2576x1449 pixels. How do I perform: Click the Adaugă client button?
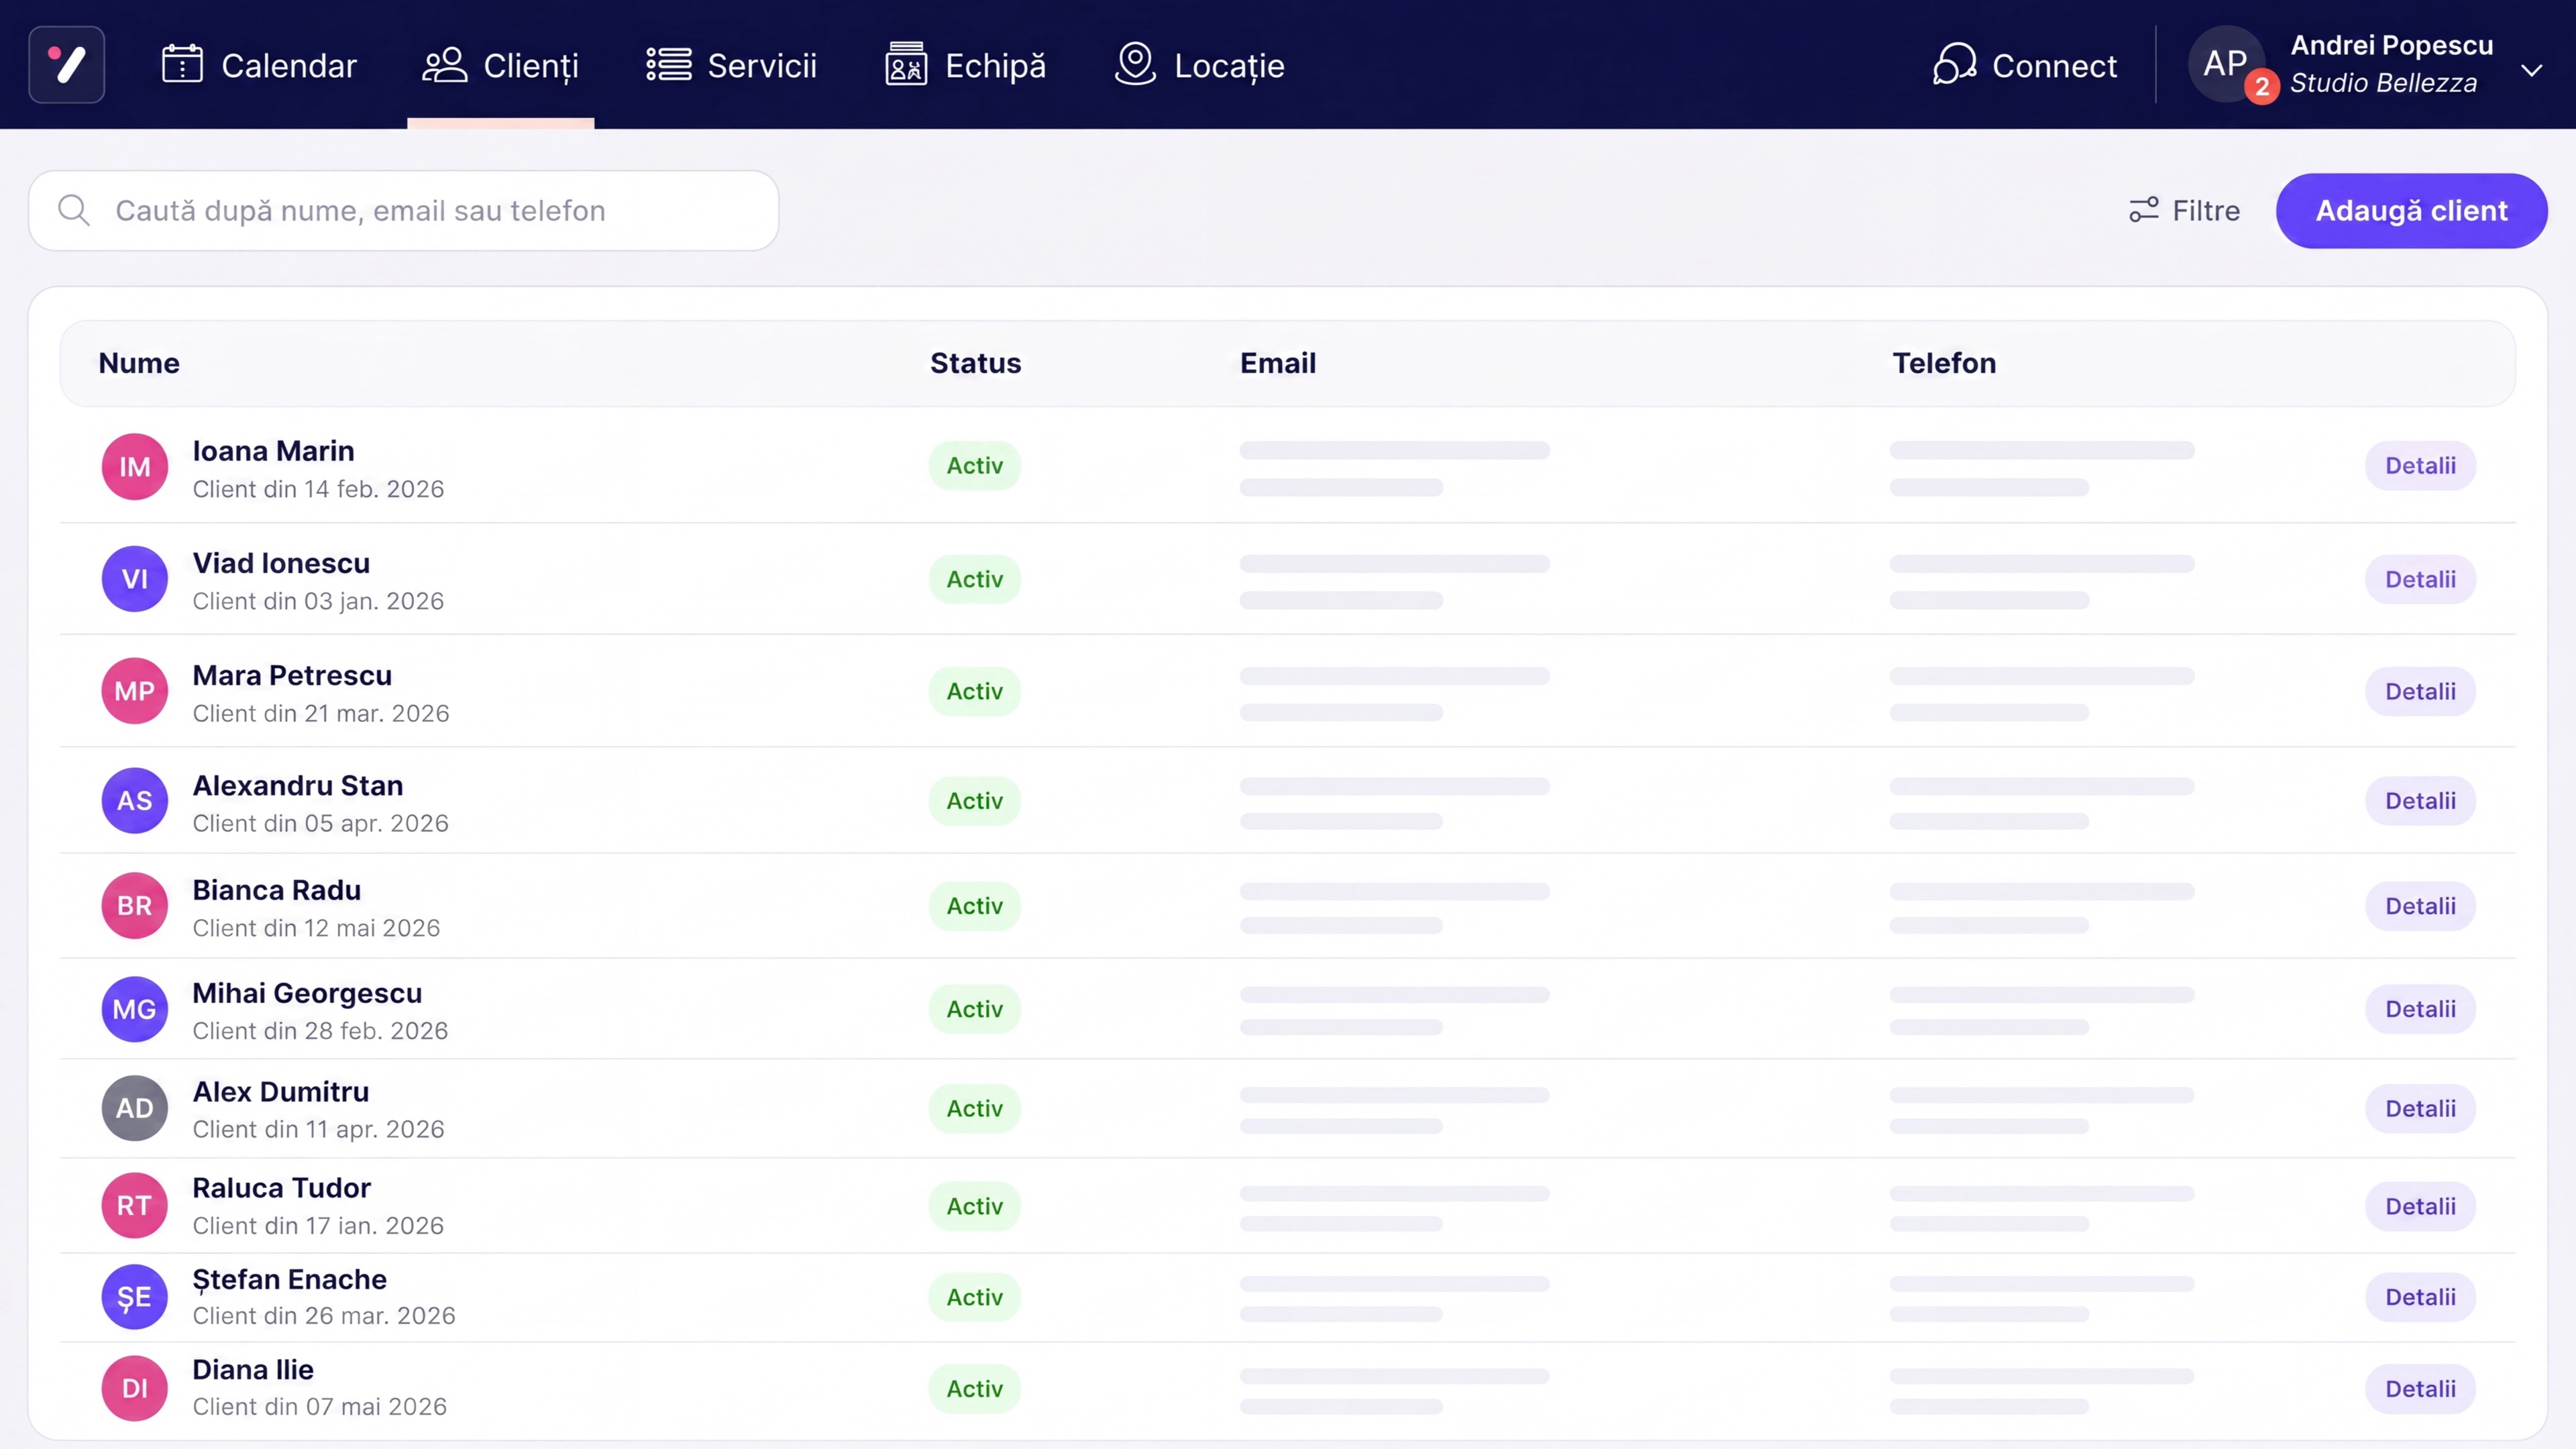(x=2411, y=210)
